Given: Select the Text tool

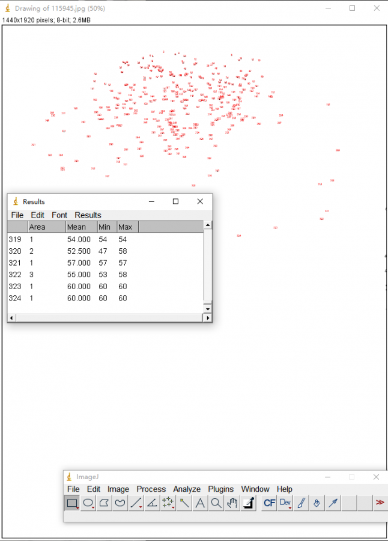Looking at the screenshot, I should pyautogui.click(x=200, y=503).
